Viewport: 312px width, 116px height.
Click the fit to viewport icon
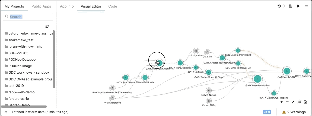point(293,102)
